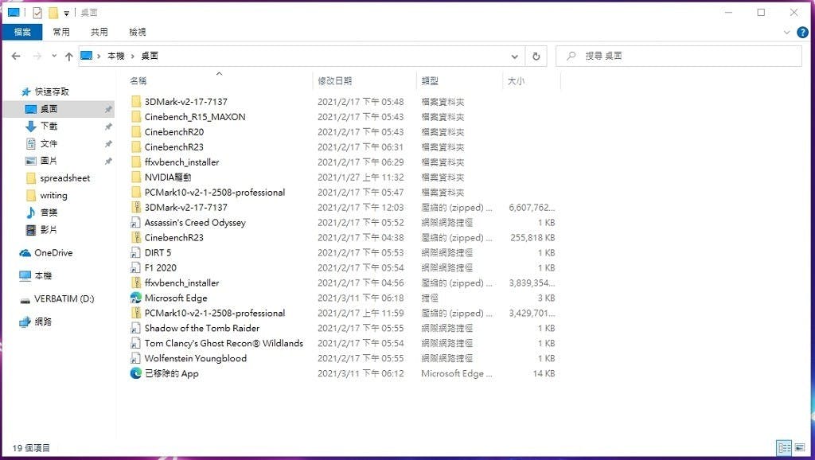The height and width of the screenshot is (460, 815).
Task: Select 網路 in the navigation pane
Action: click(x=43, y=322)
